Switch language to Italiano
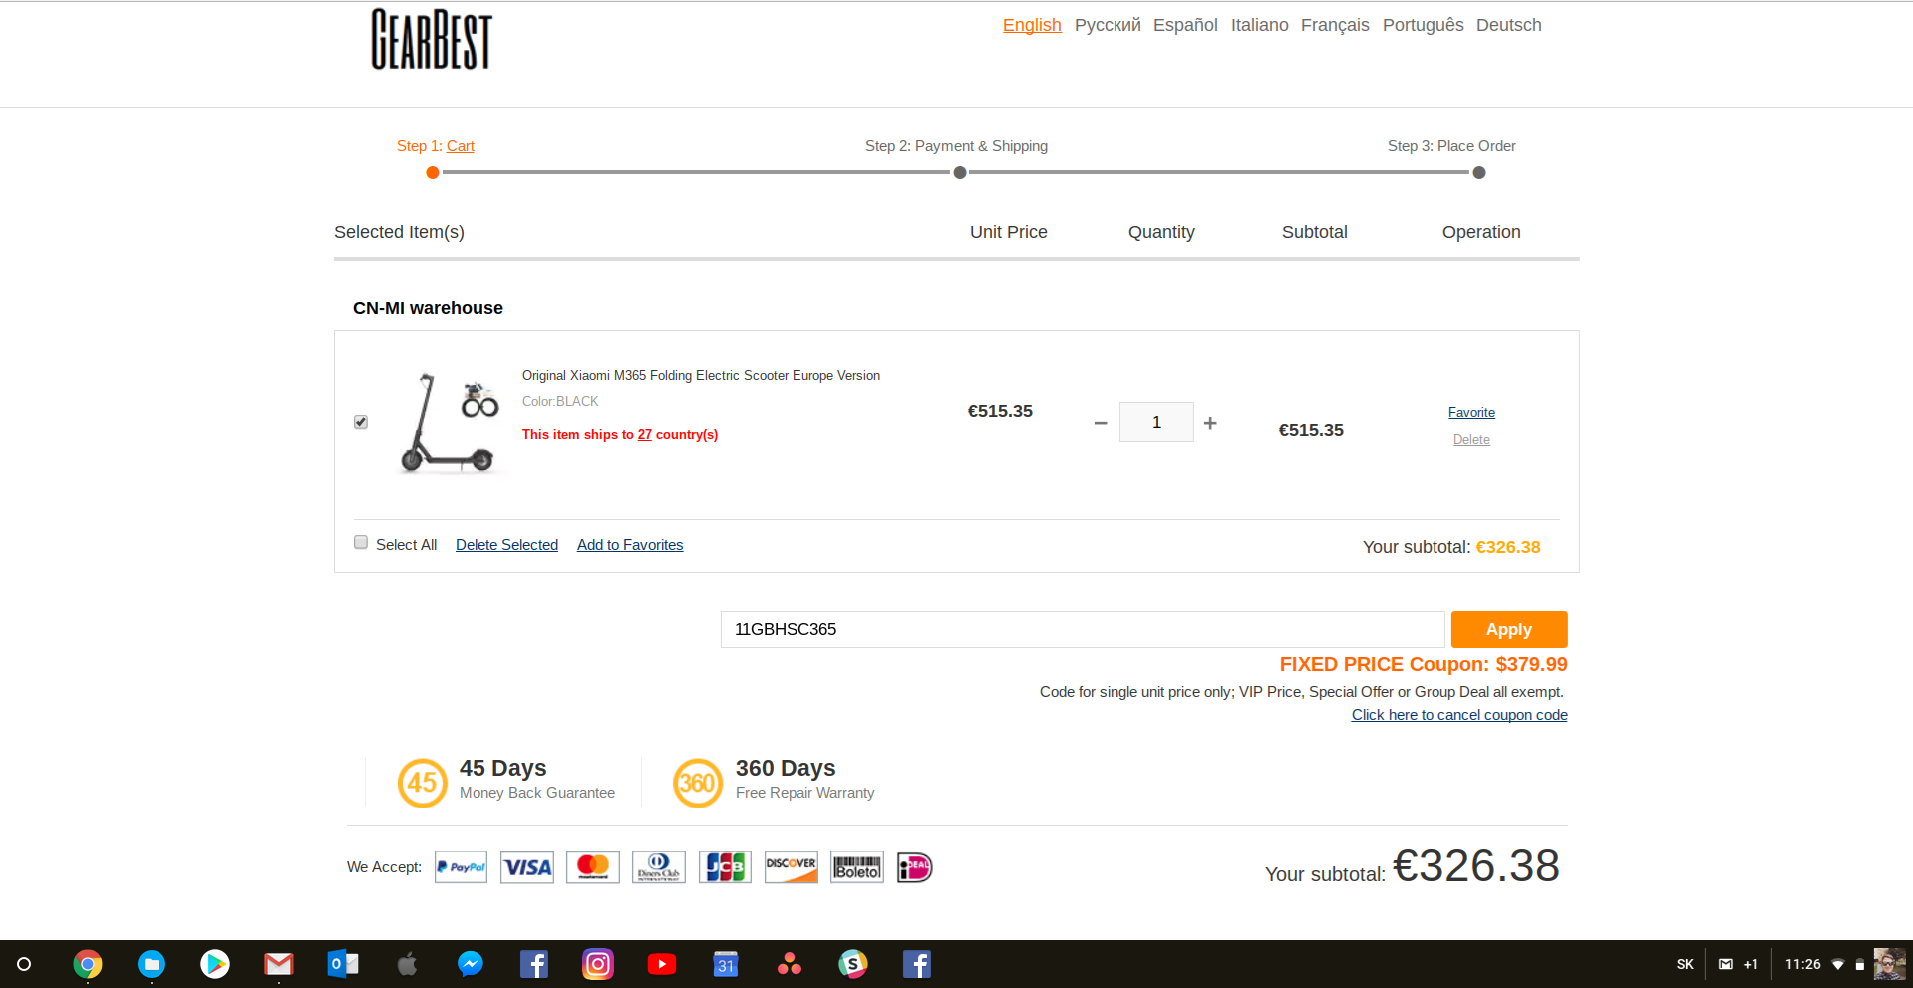The image size is (1913, 988). [1259, 25]
